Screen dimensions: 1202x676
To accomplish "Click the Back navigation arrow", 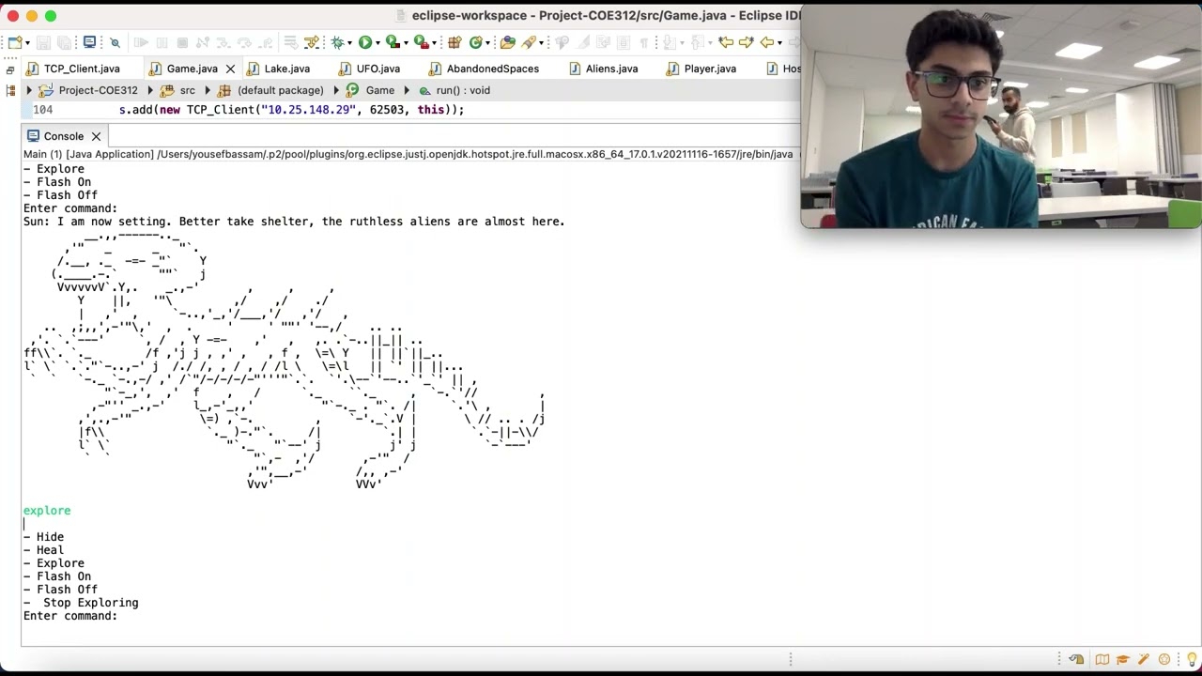I will coord(767,42).
